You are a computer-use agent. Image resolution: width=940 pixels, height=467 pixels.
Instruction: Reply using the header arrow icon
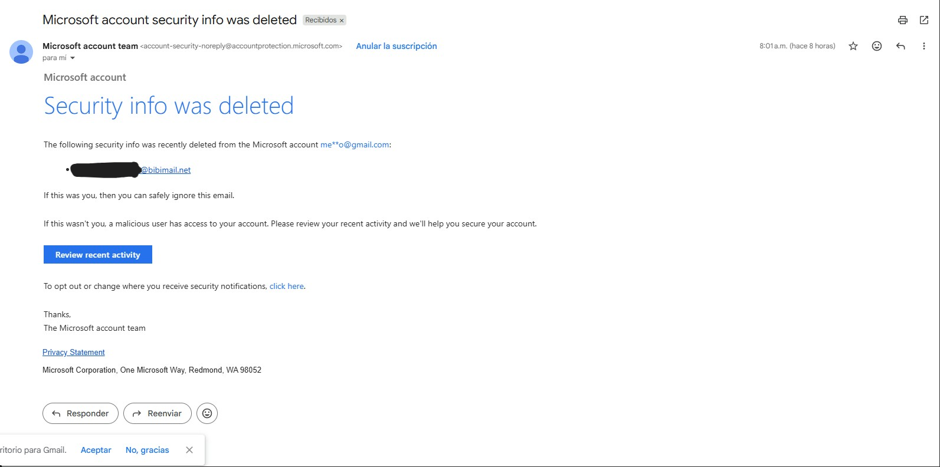pos(900,46)
